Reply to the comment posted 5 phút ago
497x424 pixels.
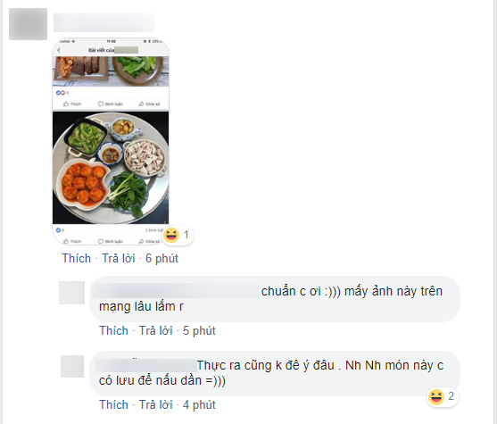coord(156,331)
